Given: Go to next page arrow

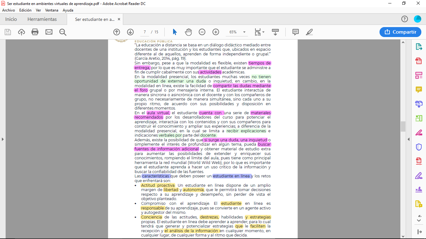Looking at the screenshot, I should [x=130, y=32].
